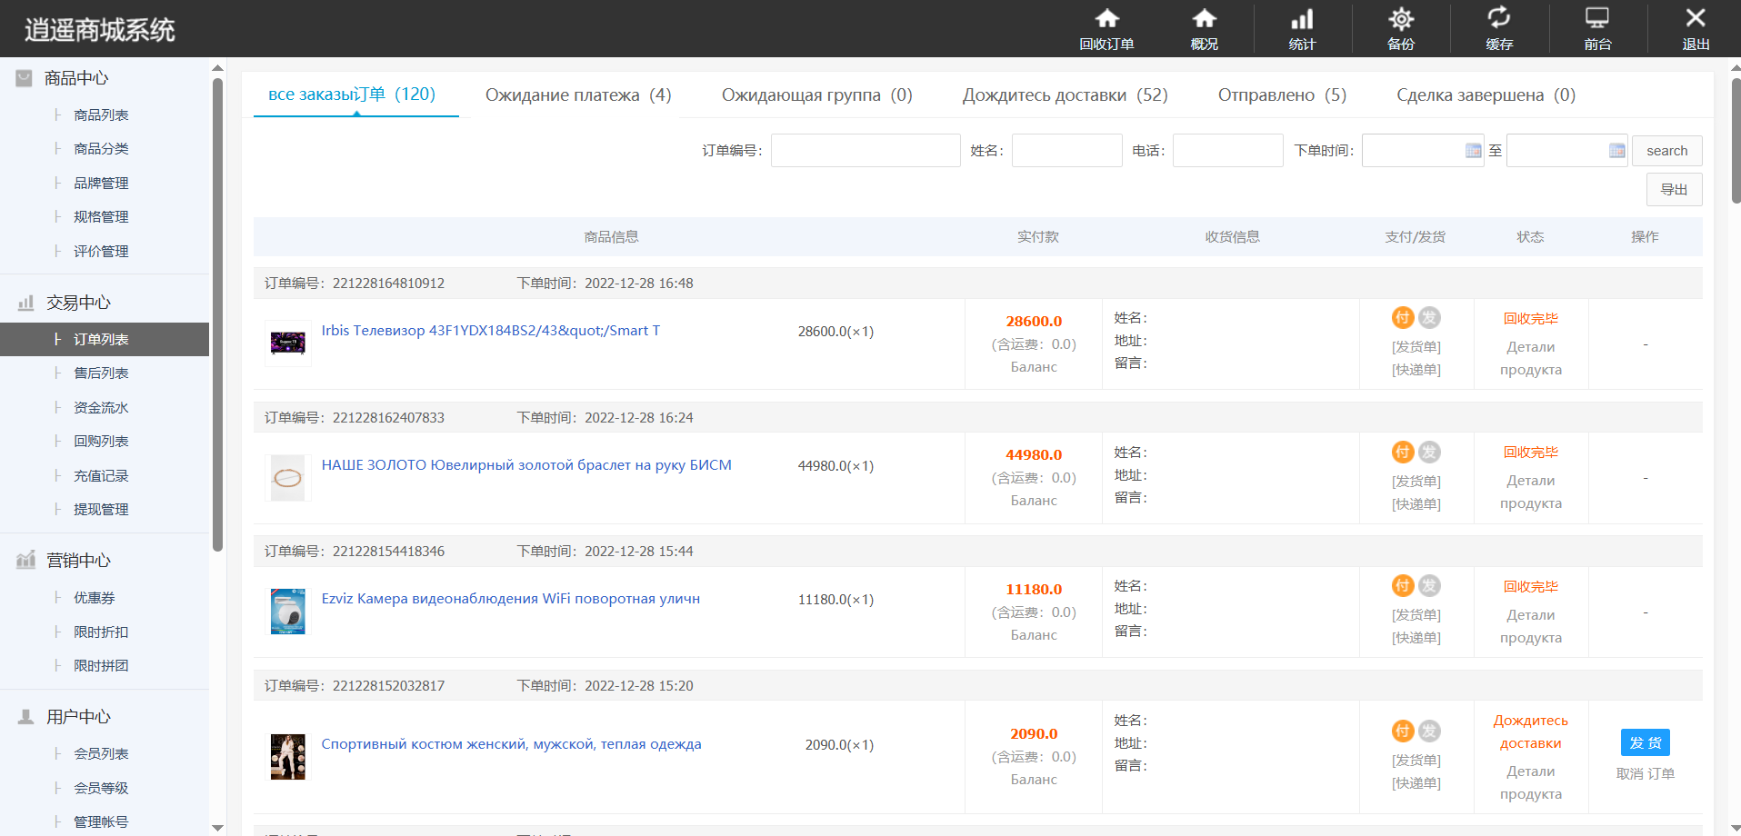This screenshot has height=836, width=1741.
Task: Switch to the Ожидание платежа tab
Action: pyautogui.click(x=577, y=95)
